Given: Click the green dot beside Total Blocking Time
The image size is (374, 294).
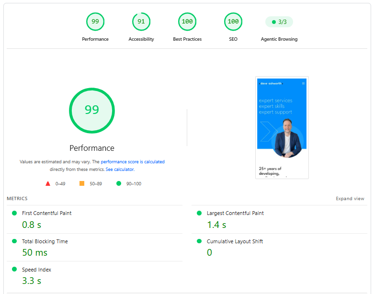Looking at the screenshot, I should (14, 241).
